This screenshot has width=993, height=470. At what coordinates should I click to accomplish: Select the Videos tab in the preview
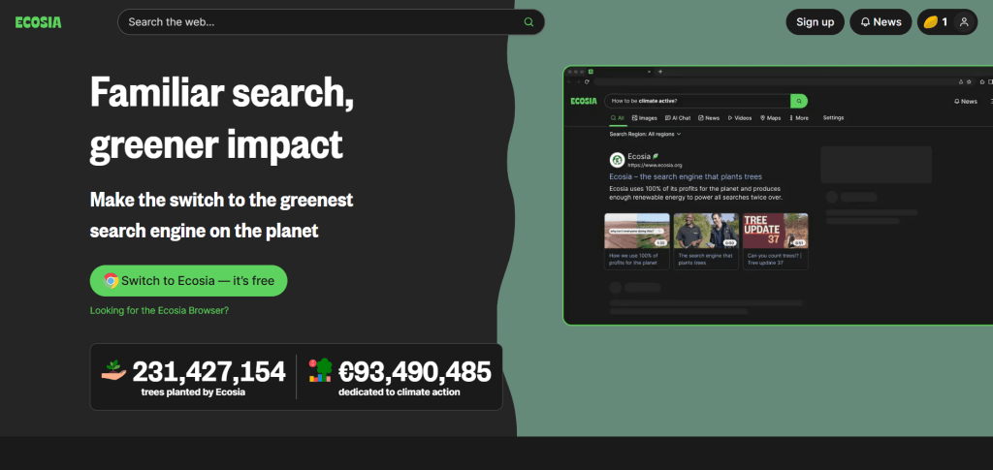coord(740,118)
